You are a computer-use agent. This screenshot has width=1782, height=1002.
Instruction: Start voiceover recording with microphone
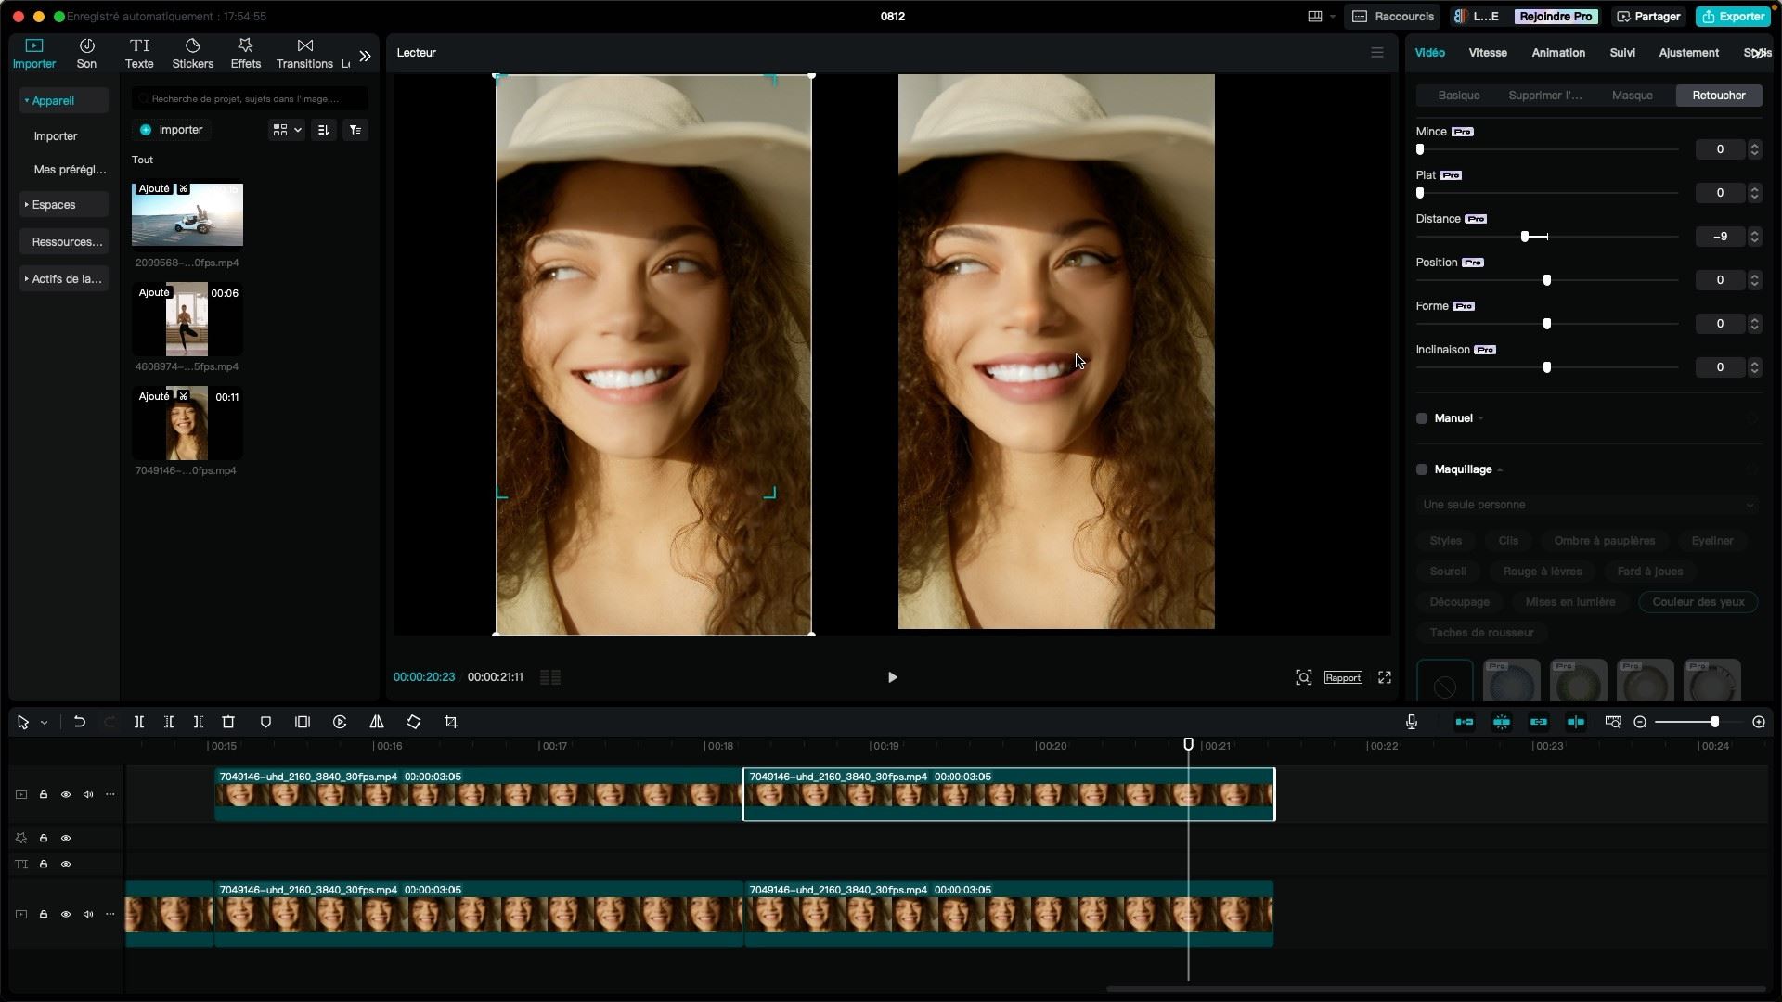pyautogui.click(x=1412, y=722)
